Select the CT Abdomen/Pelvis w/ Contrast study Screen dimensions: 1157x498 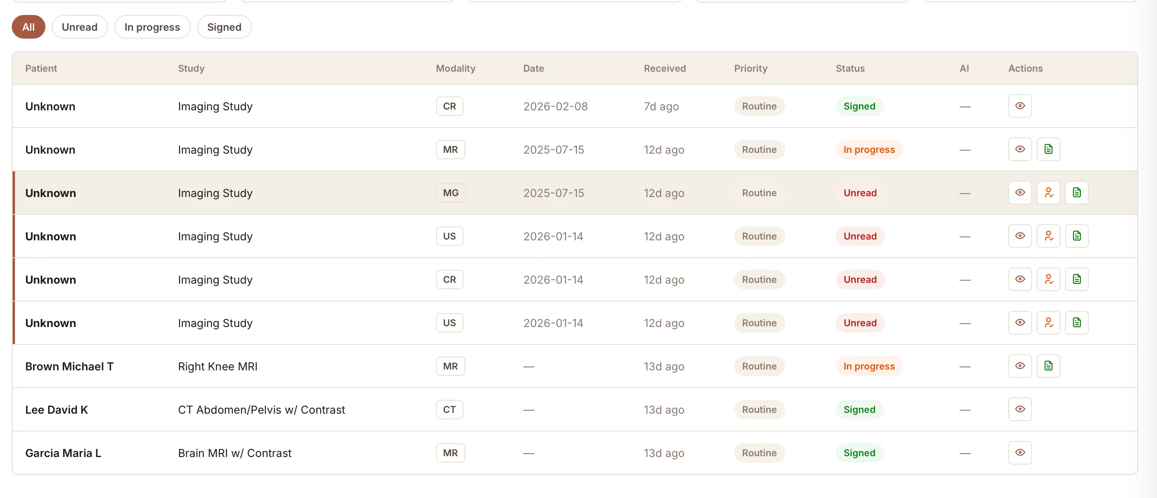point(575,410)
